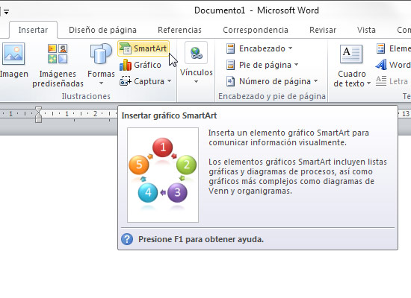Click the Imagen picture icon
This screenshot has height=298, width=411.
pyautogui.click(x=13, y=54)
